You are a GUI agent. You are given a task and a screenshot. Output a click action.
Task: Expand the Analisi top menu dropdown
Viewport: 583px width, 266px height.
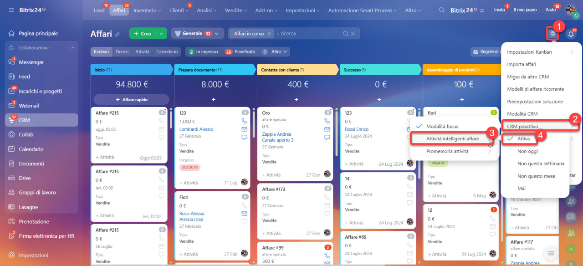click(206, 10)
